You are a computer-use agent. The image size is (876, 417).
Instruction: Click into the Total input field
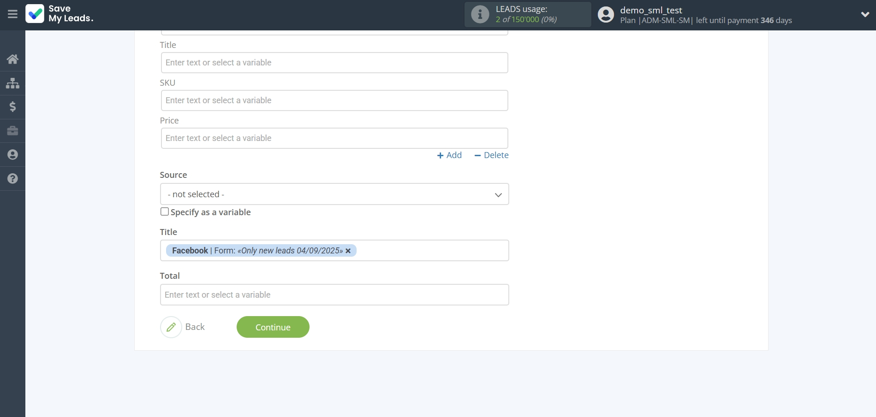click(334, 295)
